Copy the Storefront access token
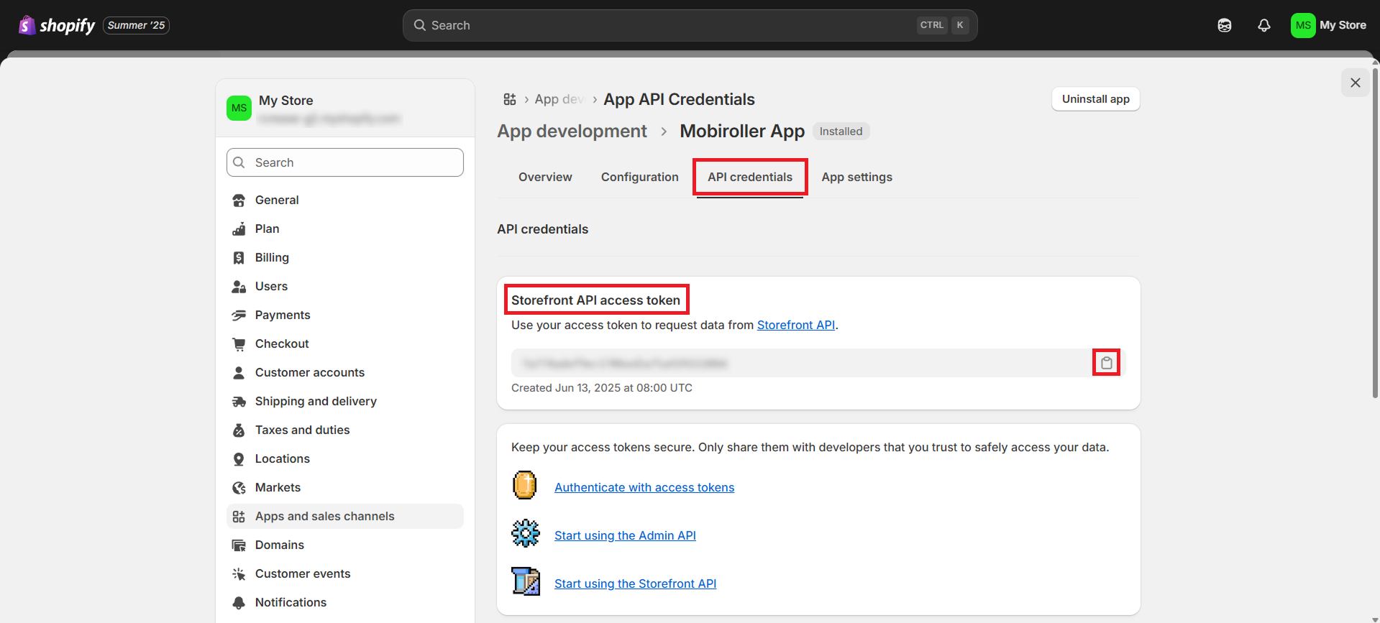 tap(1106, 363)
